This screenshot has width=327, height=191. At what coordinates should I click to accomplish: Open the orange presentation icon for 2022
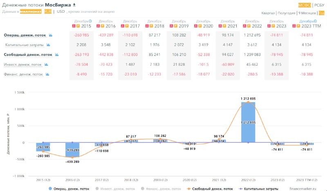click(x=249, y=26)
